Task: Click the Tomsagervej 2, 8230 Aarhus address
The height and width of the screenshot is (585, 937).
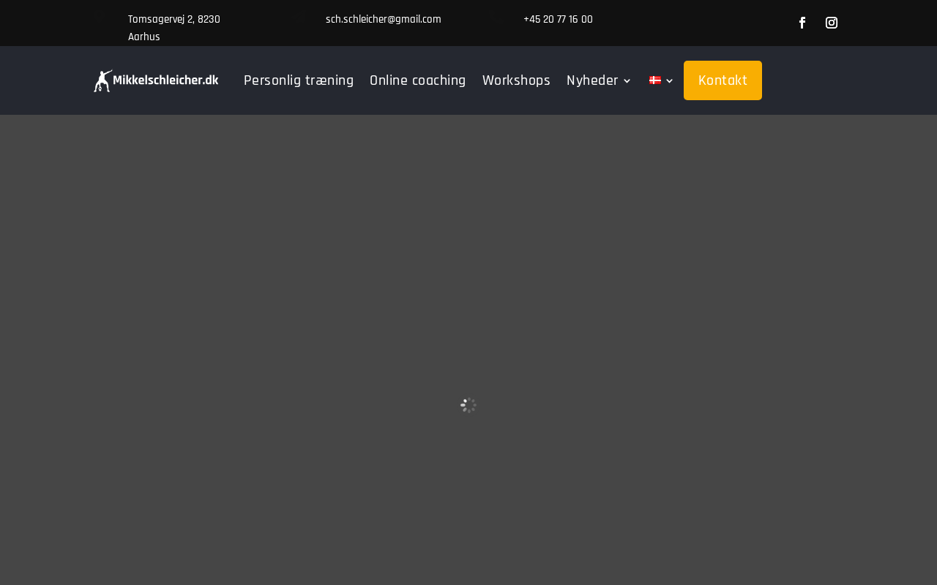Action: [x=174, y=28]
